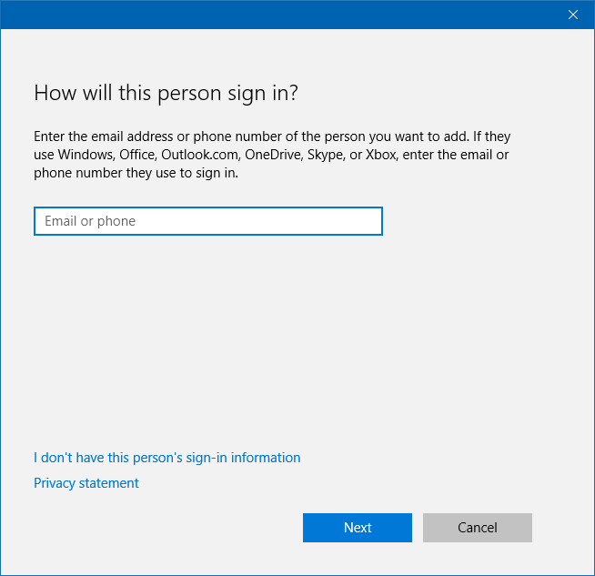The width and height of the screenshot is (595, 576).
Task: Click the text "phone number they use to sign in"
Action: click(136, 173)
